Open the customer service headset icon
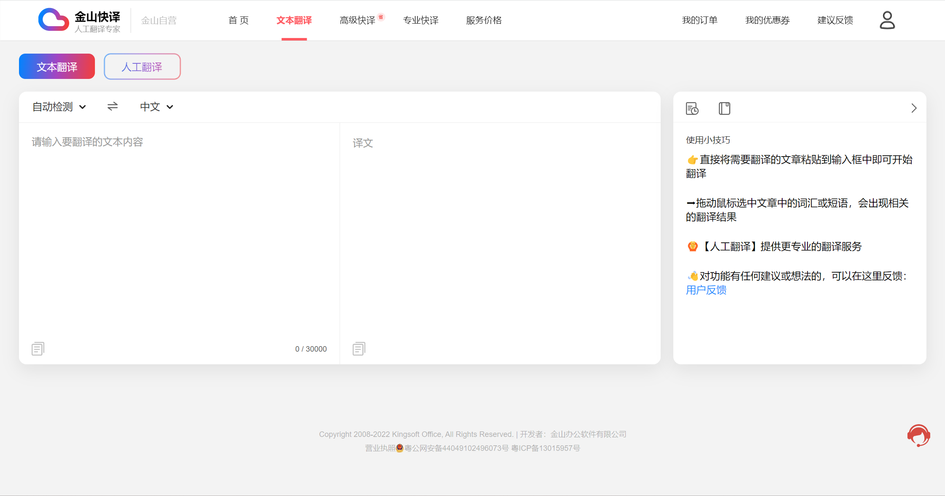The width and height of the screenshot is (945, 496). 918,435
